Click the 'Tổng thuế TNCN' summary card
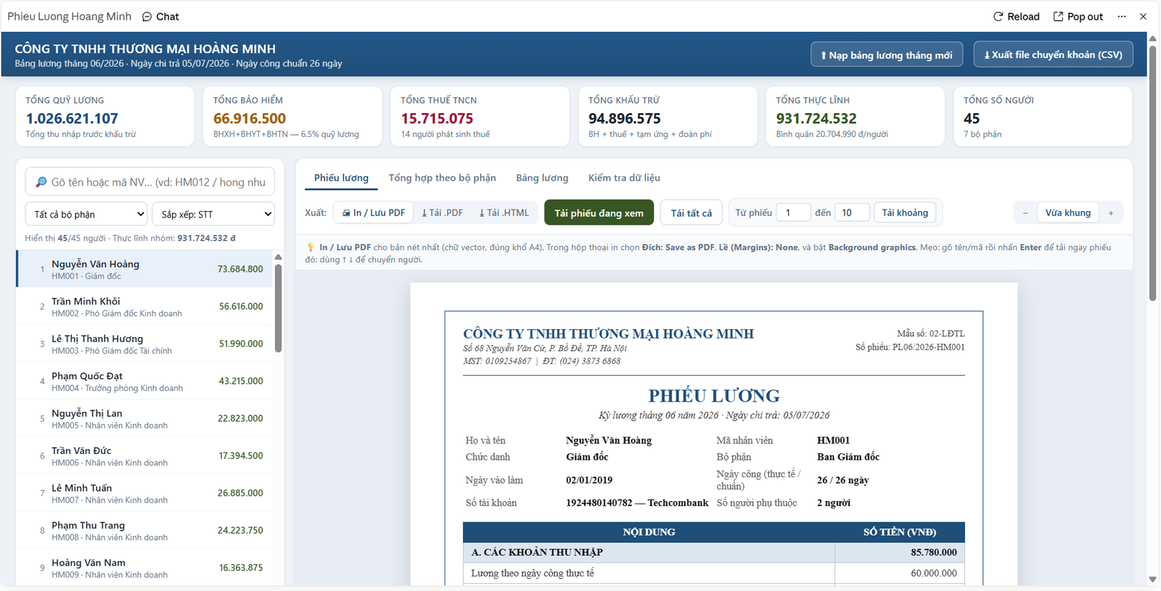Screen dimensions: 1161x591 [x=480, y=116]
